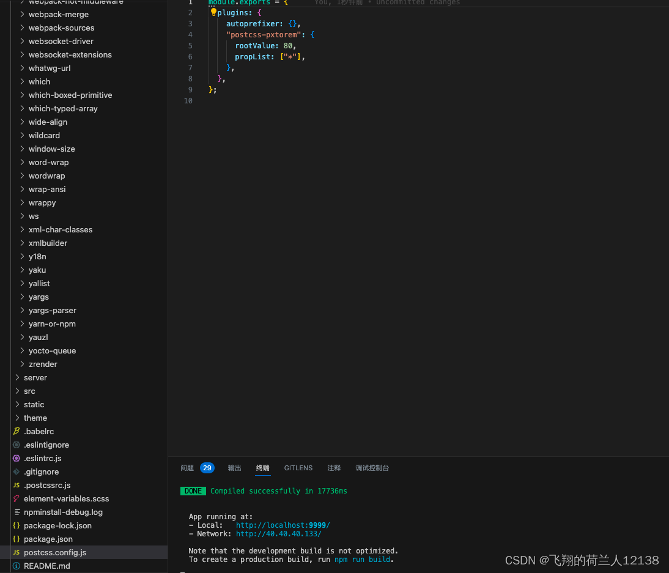The width and height of the screenshot is (669, 573).
Task: Open the GITLENS panel tab
Action: point(298,468)
